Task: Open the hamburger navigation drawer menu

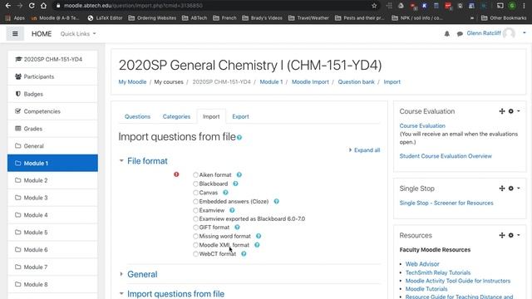Action: 15,33
